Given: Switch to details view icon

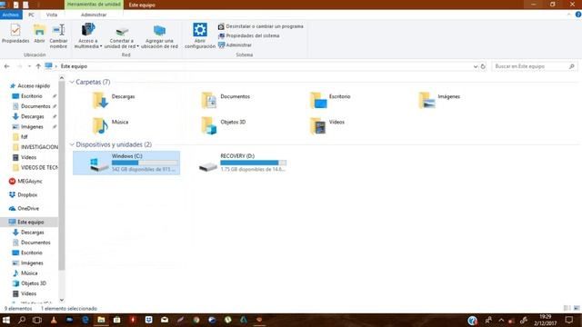Looking at the screenshot, I should [567, 308].
